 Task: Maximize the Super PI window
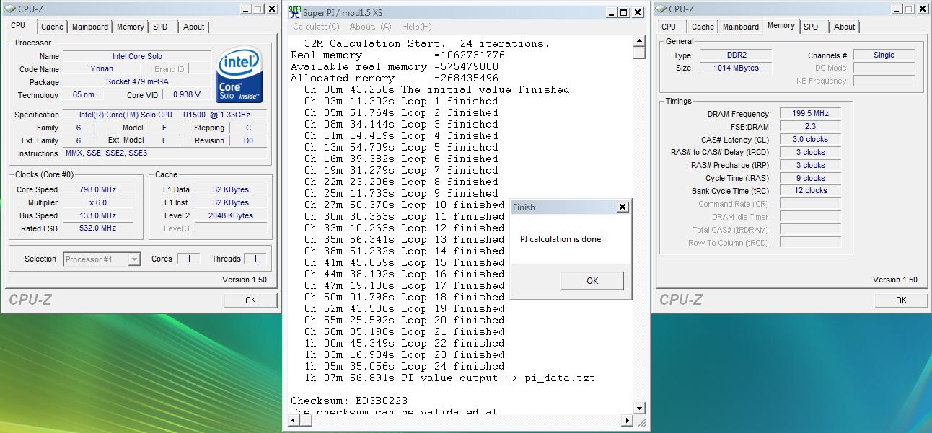[x=624, y=12]
